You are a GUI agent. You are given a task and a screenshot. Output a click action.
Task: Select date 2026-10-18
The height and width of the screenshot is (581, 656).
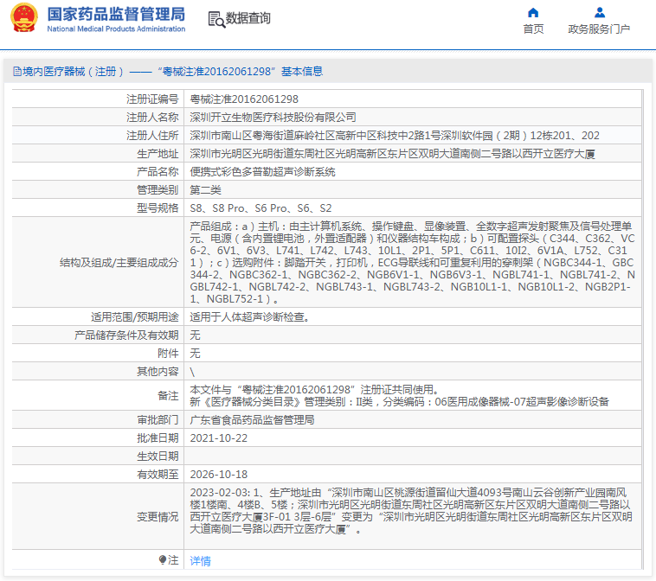point(219,475)
